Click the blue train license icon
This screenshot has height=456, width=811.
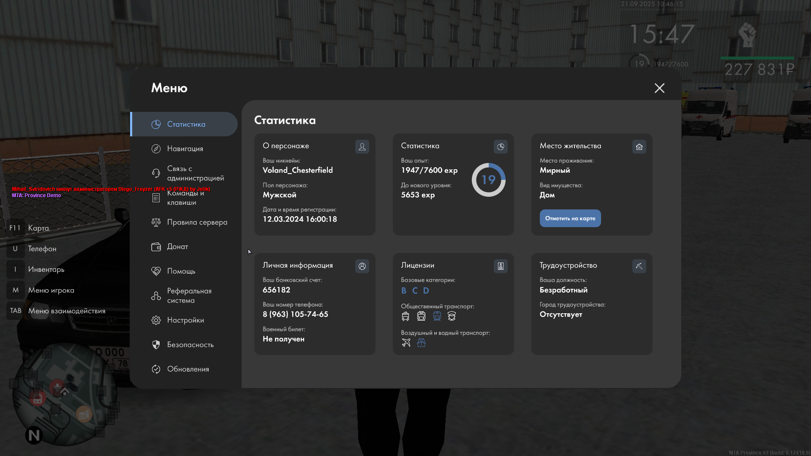(x=437, y=316)
